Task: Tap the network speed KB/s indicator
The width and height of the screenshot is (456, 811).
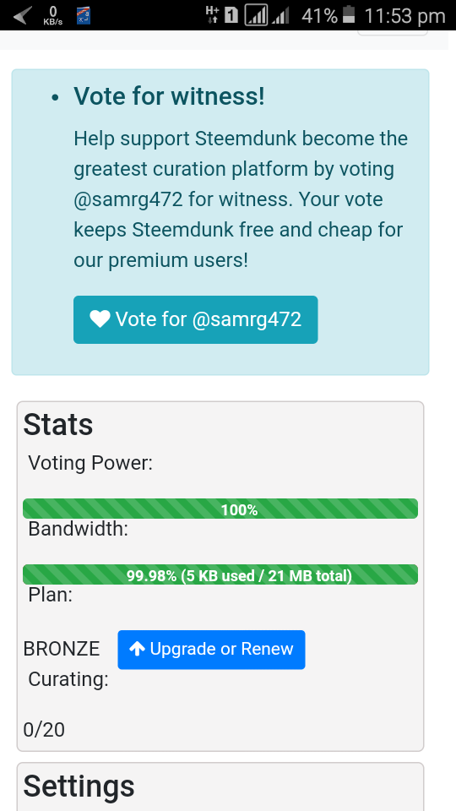Action: click(x=53, y=16)
